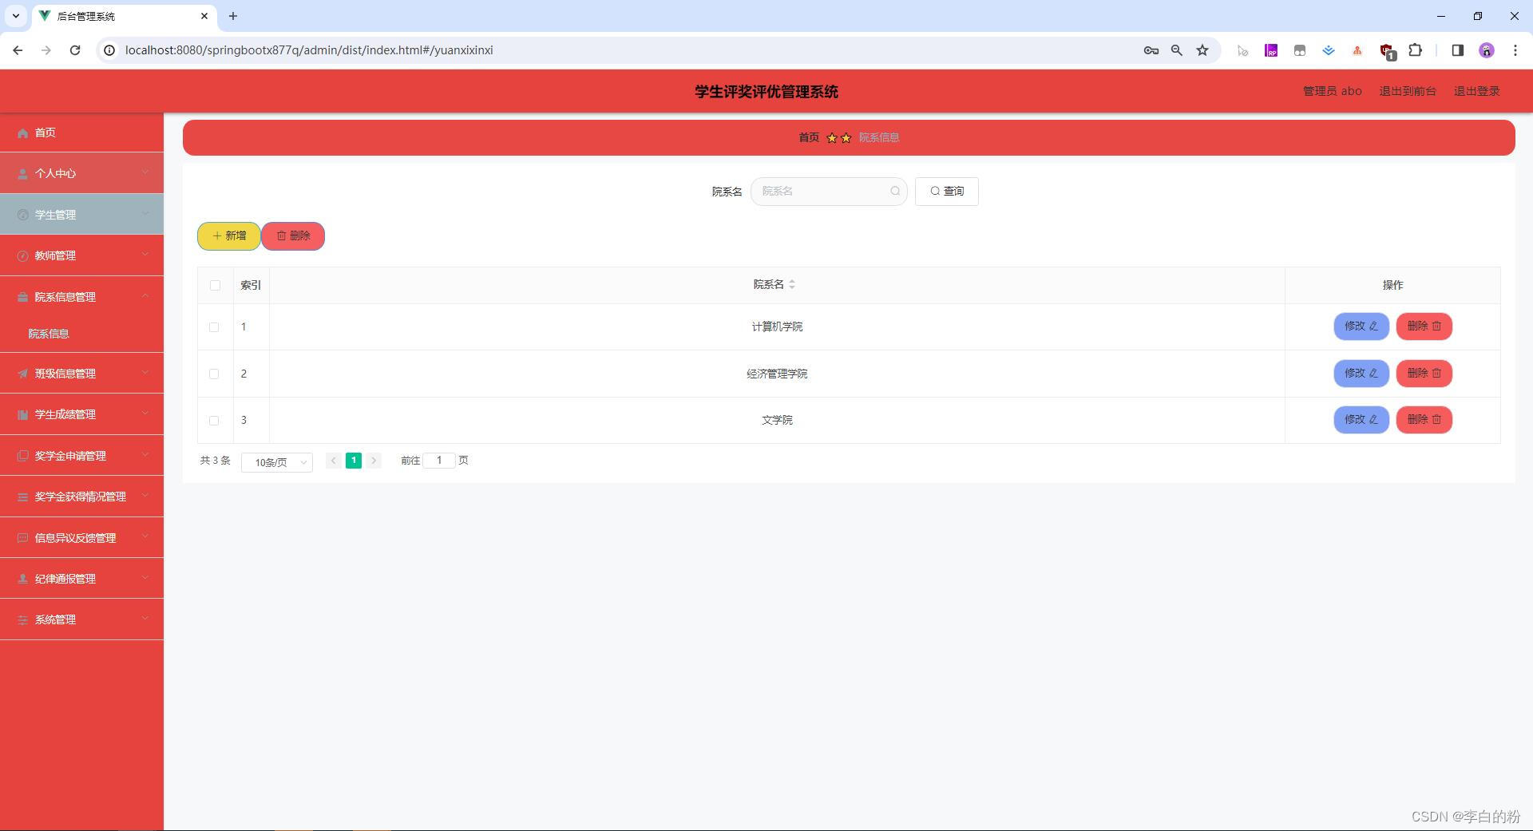Click the browser address bar URL
Image resolution: width=1533 pixels, height=831 pixels.
click(x=309, y=50)
